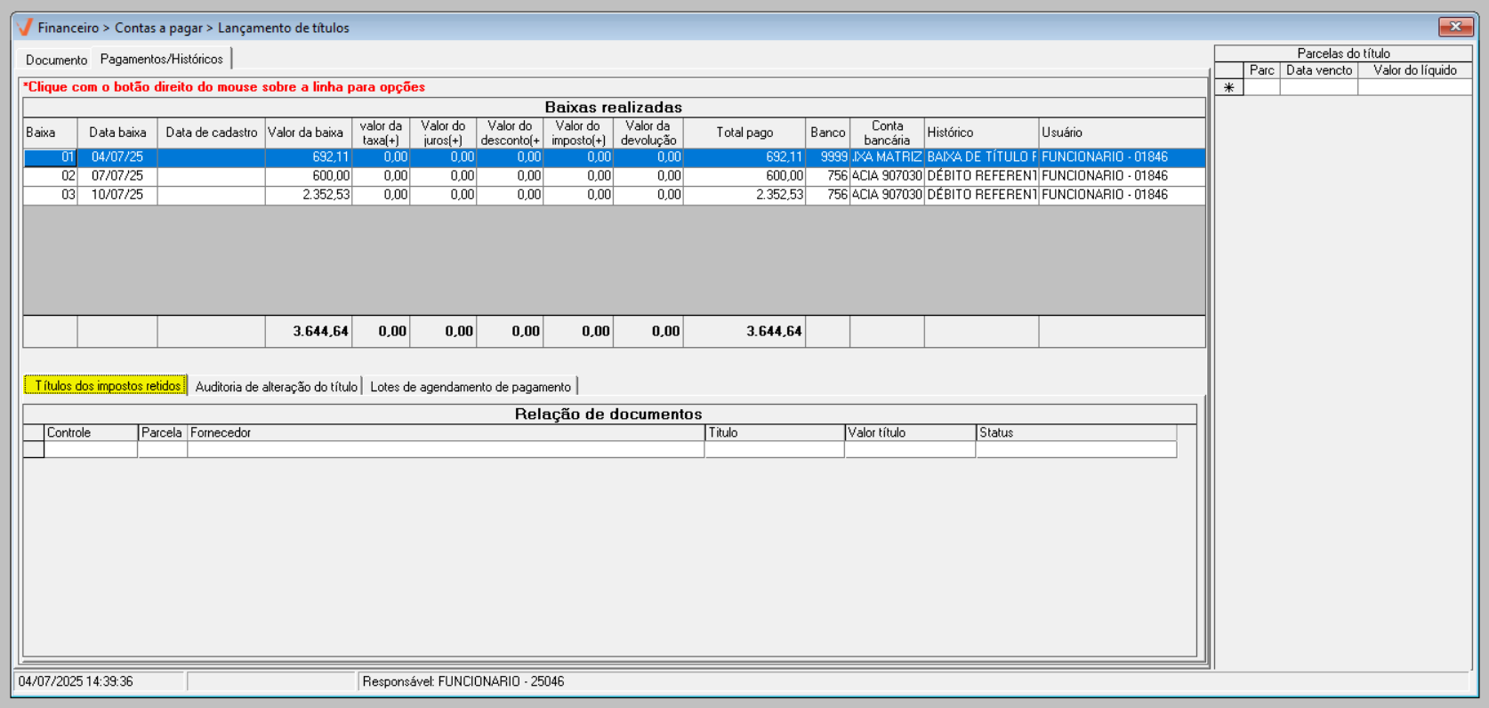Image resolution: width=1489 pixels, height=708 pixels.
Task: Open the Títulos dos impostos retidos tab
Action: 107,386
